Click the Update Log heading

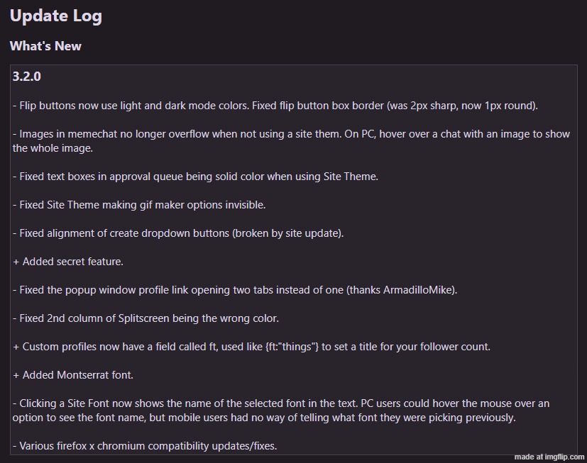56,16
